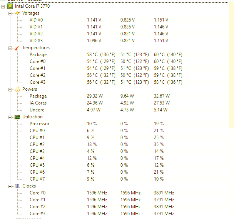Image resolution: width=234 pixels, height=219 pixels.
Task: Select clock Core #2 row label
Action: (x=37, y=207)
